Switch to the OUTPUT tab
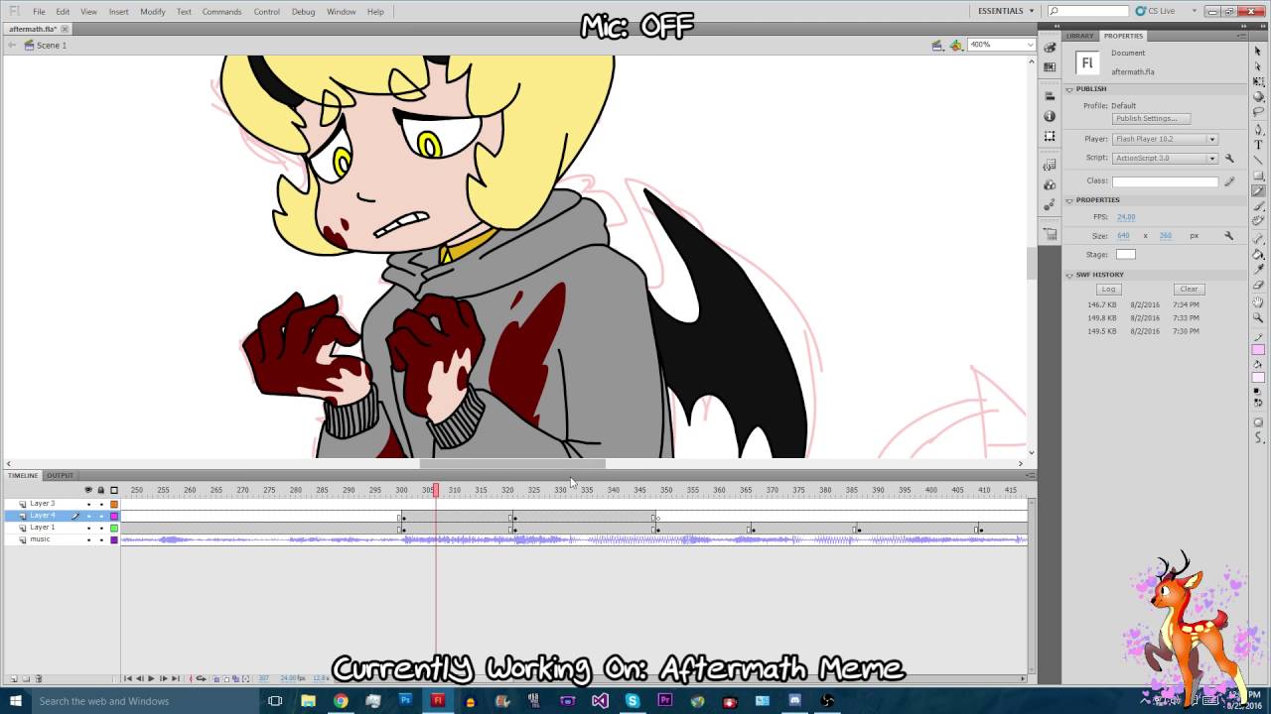 tap(60, 475)
